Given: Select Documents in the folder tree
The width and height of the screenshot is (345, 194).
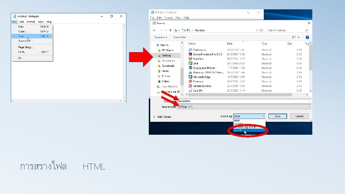Looking at the screenshot, I should (168, 61).
